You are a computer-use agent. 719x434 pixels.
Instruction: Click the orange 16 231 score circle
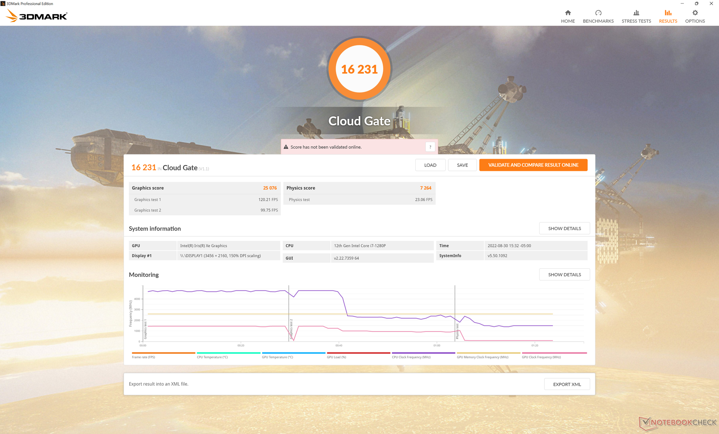(359, 69)
